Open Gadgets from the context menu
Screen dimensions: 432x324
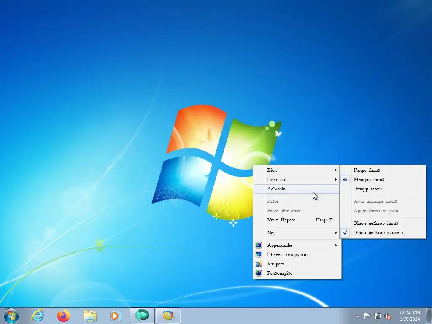click(297, 264)
